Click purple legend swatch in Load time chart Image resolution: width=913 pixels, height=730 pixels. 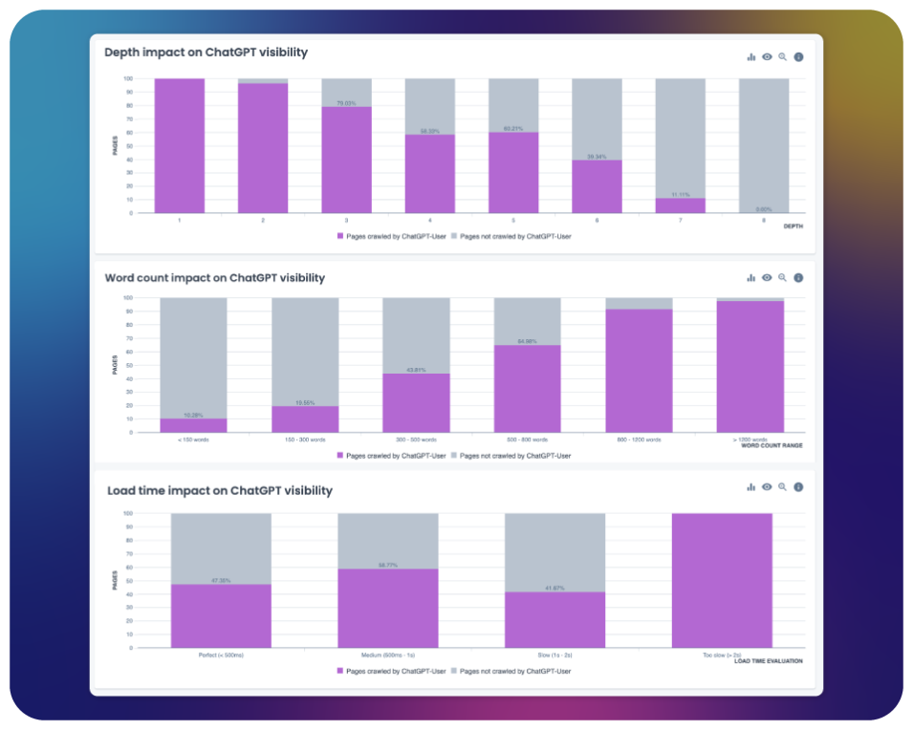[x=340, y=672]
